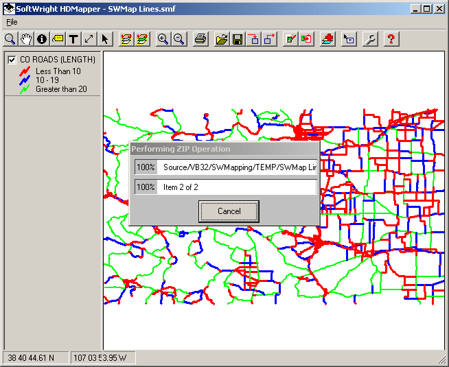This screenshot has height=367, width=449.
Task: Minimize the HDMapper window
Action: click(415, 9)
